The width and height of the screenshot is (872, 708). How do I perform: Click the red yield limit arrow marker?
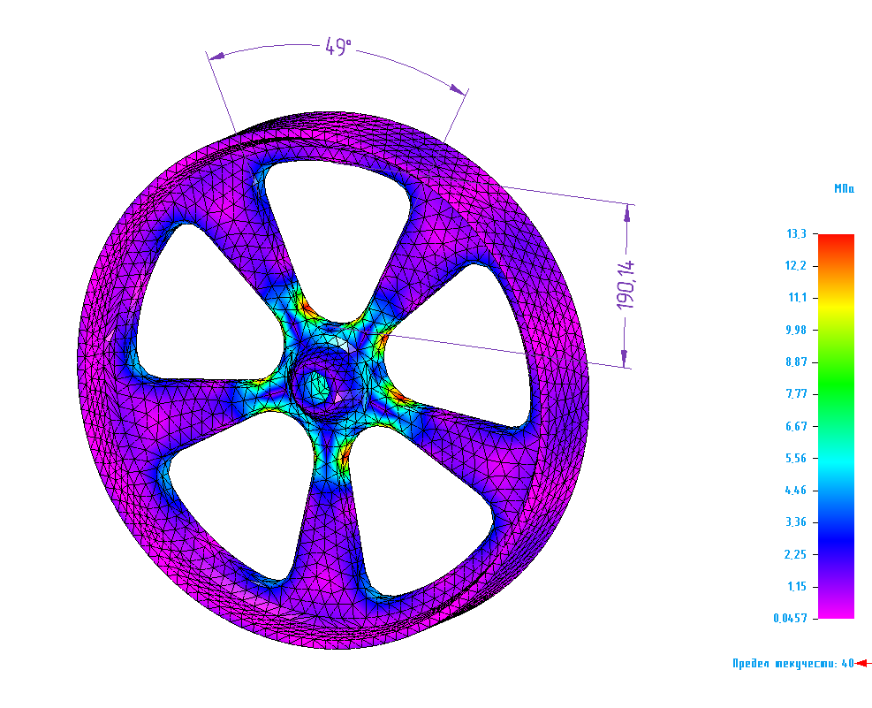[x=862, y=663]
